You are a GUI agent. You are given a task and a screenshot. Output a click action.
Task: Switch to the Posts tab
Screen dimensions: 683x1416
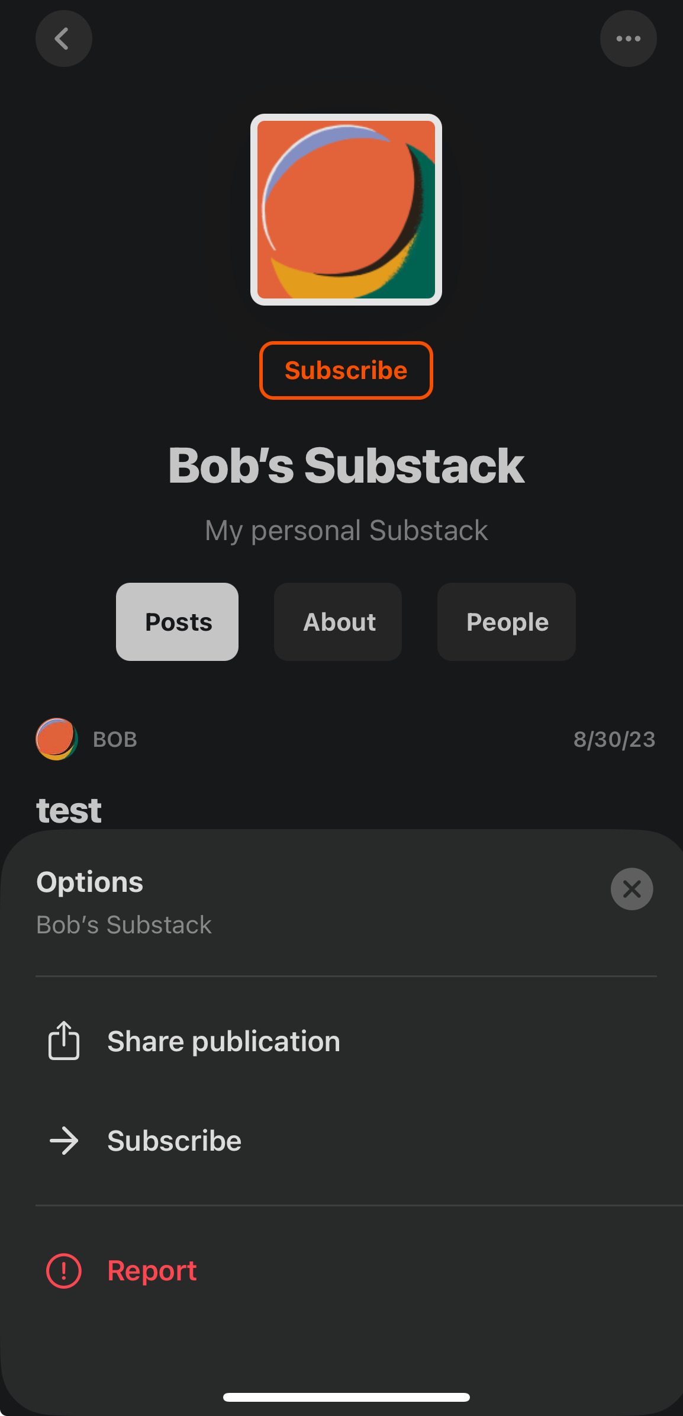coord(178,622)
